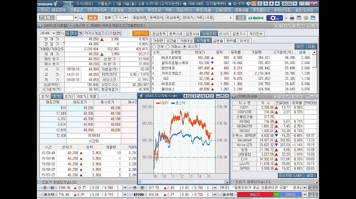
Task: Select the 거래소 market radio button
Action: (168, 47)
